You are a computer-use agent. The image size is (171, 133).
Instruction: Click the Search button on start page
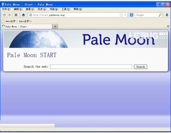click(140, 67)
